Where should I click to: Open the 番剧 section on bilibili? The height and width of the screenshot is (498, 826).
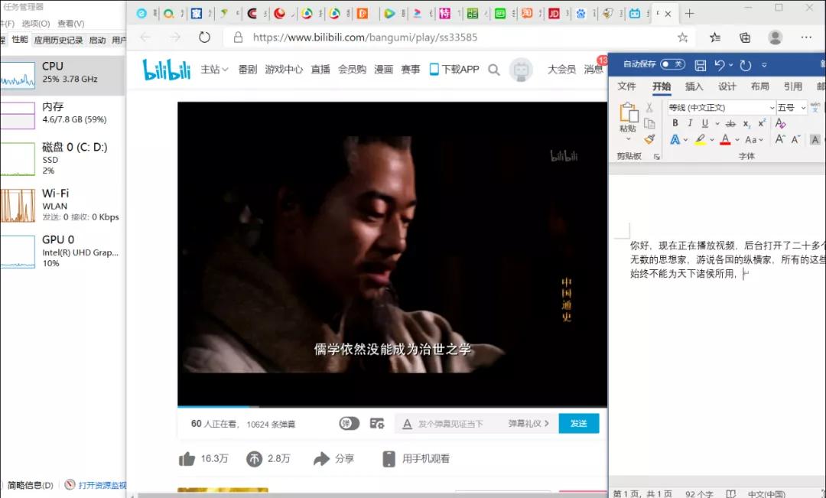pos(247,69)
